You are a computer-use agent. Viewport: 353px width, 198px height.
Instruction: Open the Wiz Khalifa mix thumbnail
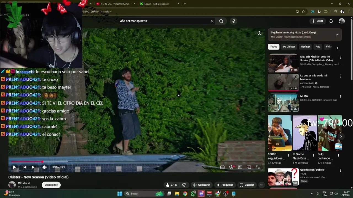tap(283, 63)
